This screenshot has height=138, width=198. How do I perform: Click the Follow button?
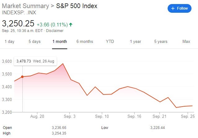click(x=179, y=8)
